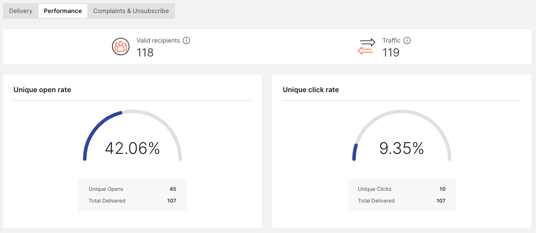Image resolution: width=536 pixels, height=233 pixels.
Task: Switch to the Delivery tab
Action: 21,11
